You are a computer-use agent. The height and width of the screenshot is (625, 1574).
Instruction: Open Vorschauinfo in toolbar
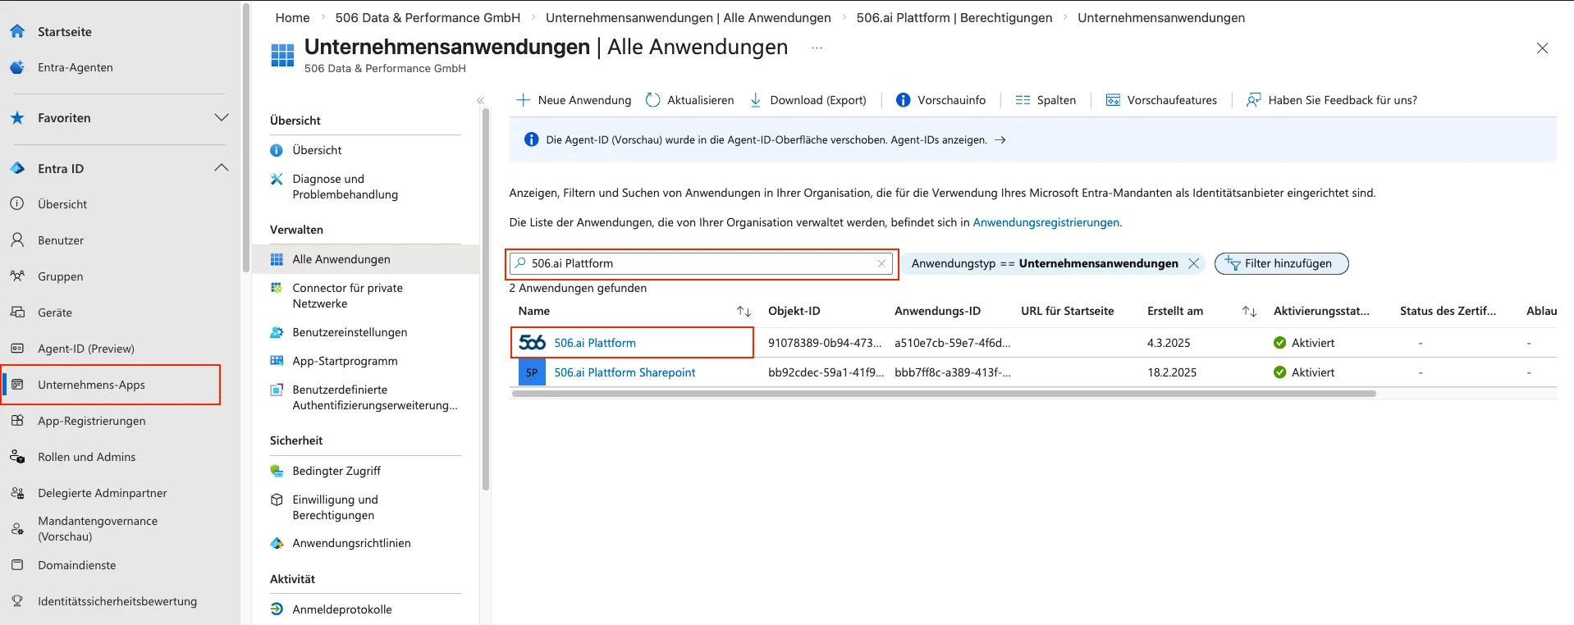click(941, 100)
